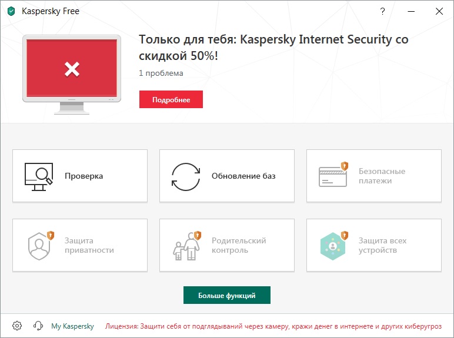Click the safe payments card icon

click(x=333, y=176)
